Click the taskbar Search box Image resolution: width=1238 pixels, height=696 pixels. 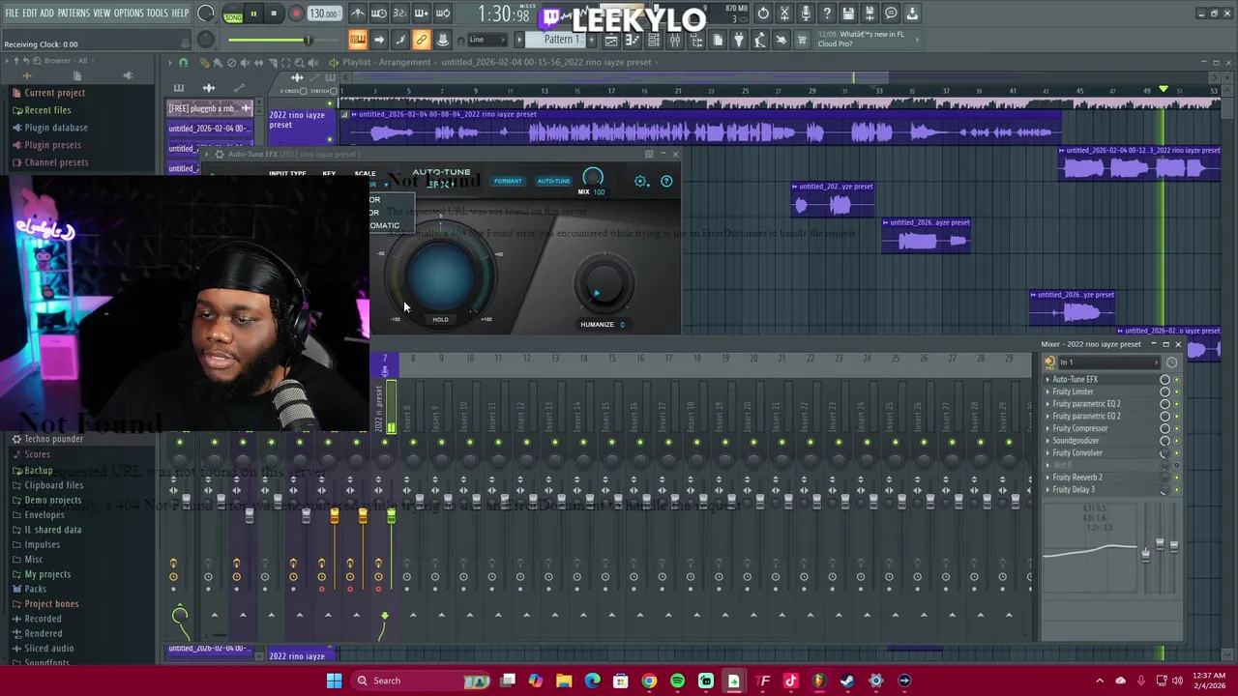click(x=421, y=681)
